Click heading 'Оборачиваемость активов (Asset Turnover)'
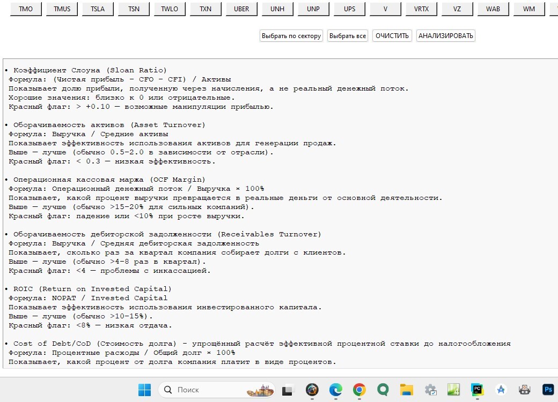 coord(109,125)
